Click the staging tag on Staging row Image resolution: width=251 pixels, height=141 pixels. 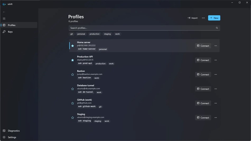[98, 121]
